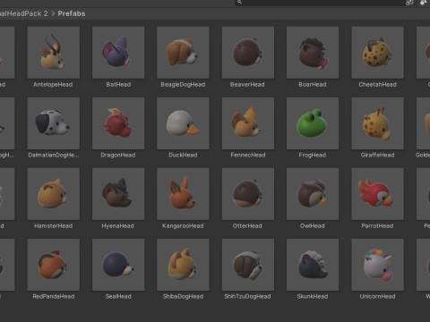Select the KangarooHead prefab
The image size is (430, 322).
[x=183, y=194]
